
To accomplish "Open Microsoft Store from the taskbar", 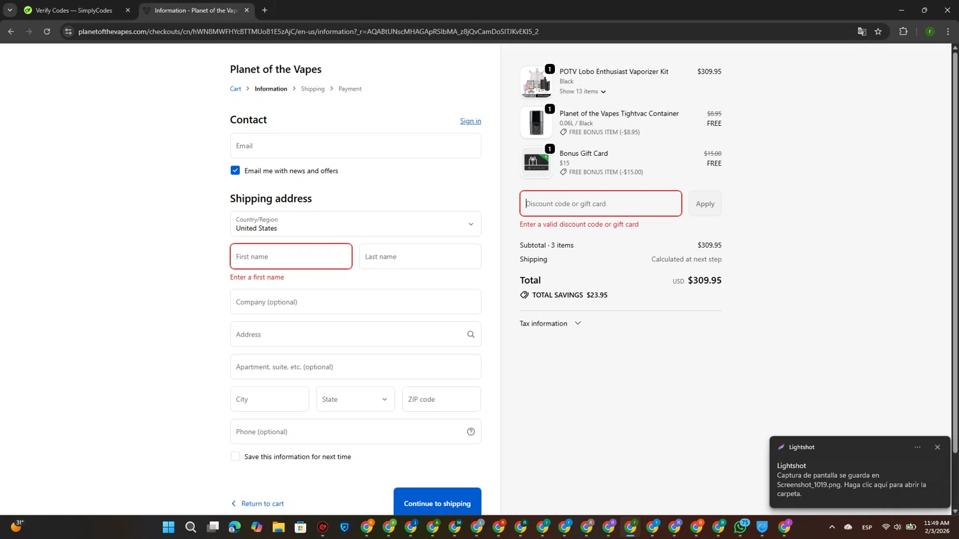I will click(300, 527).
